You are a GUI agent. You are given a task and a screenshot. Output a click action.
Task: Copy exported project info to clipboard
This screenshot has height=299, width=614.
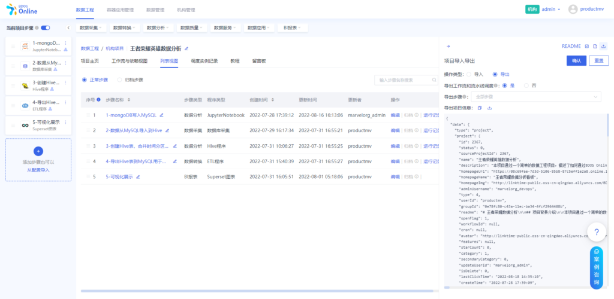(480, 108)
